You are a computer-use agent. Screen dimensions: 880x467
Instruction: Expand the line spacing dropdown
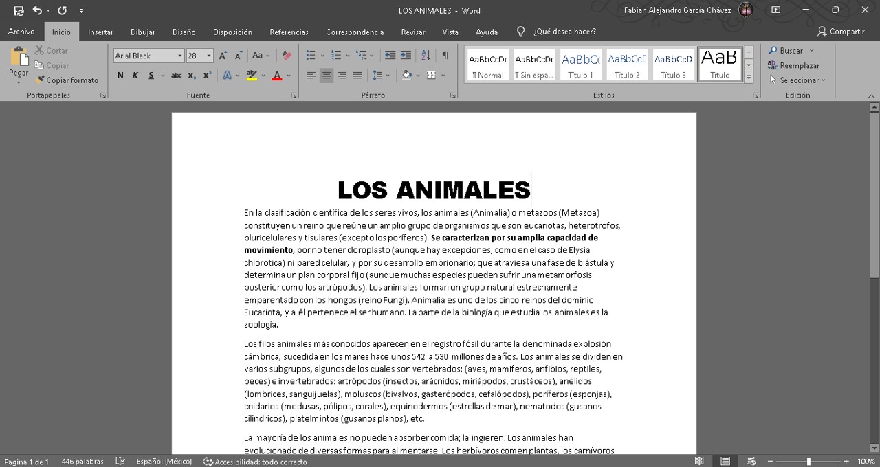click(388, 76)
